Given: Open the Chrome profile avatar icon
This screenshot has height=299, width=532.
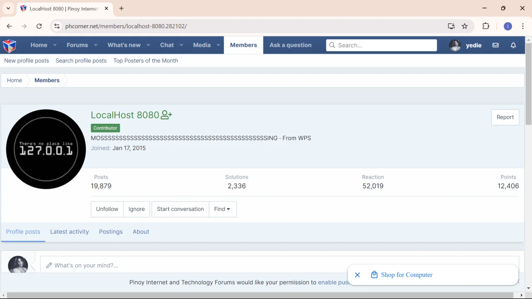Looking at the screenshot, I should click(508, 26).
